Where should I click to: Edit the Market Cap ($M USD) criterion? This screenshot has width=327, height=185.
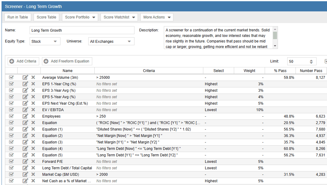(25, 174)
